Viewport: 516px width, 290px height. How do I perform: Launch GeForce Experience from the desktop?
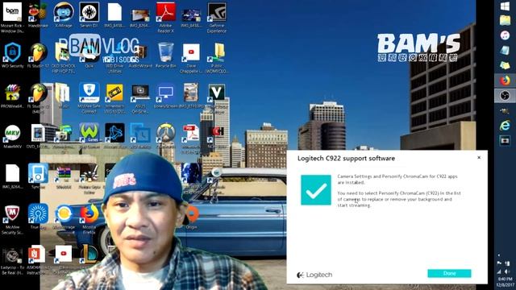click(217, 17)
